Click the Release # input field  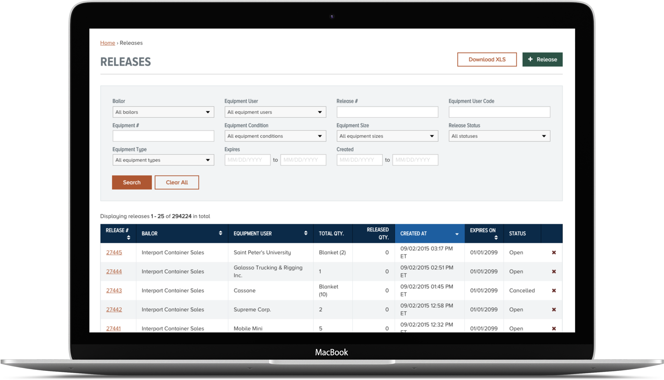(x=387, y=112)
